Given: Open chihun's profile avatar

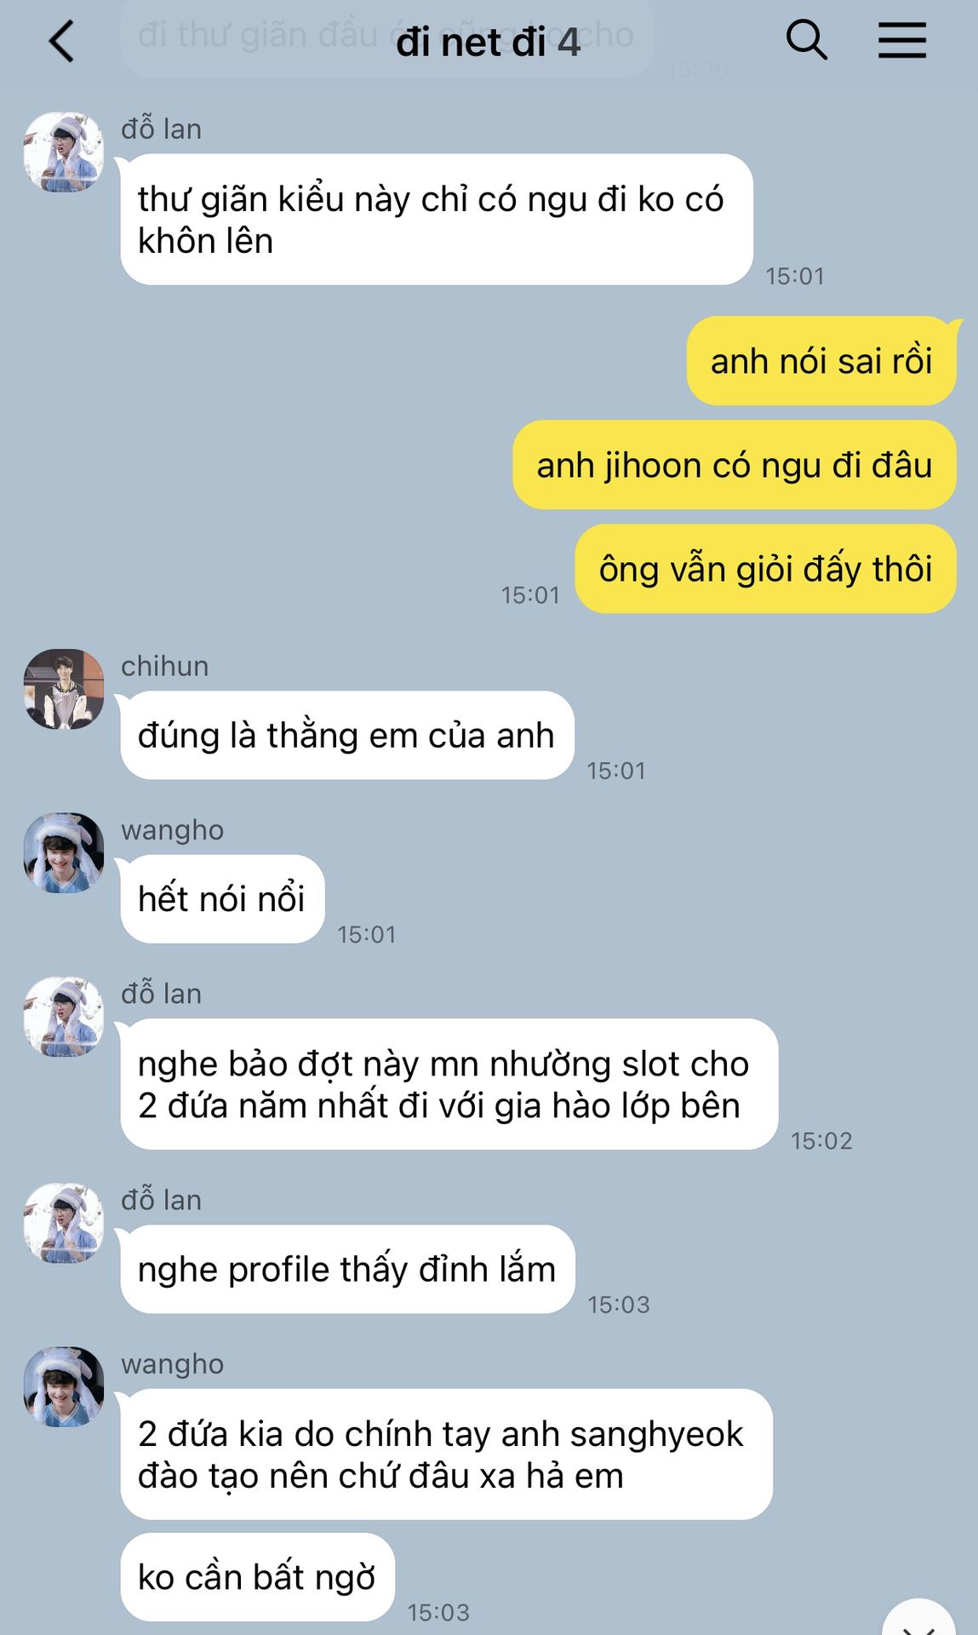Looking at the screenshot, I should (64, 689).
